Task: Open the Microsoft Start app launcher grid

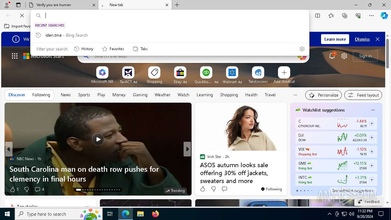Action: tap(15, 56)
